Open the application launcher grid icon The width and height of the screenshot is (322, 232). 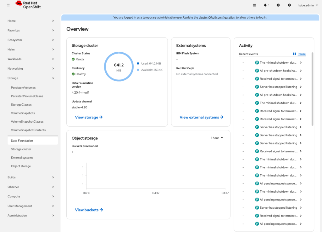pyautogui.click(x=255, y=5)
